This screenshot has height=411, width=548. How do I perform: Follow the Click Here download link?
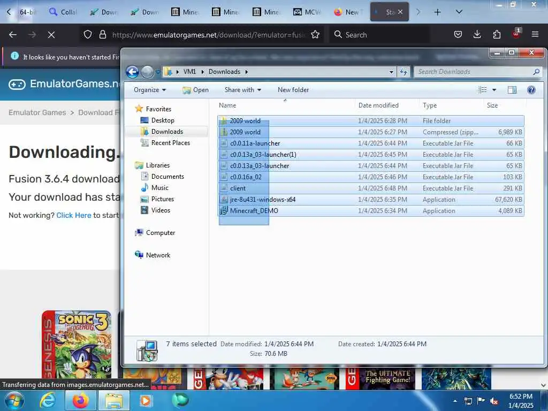point(74,215)
